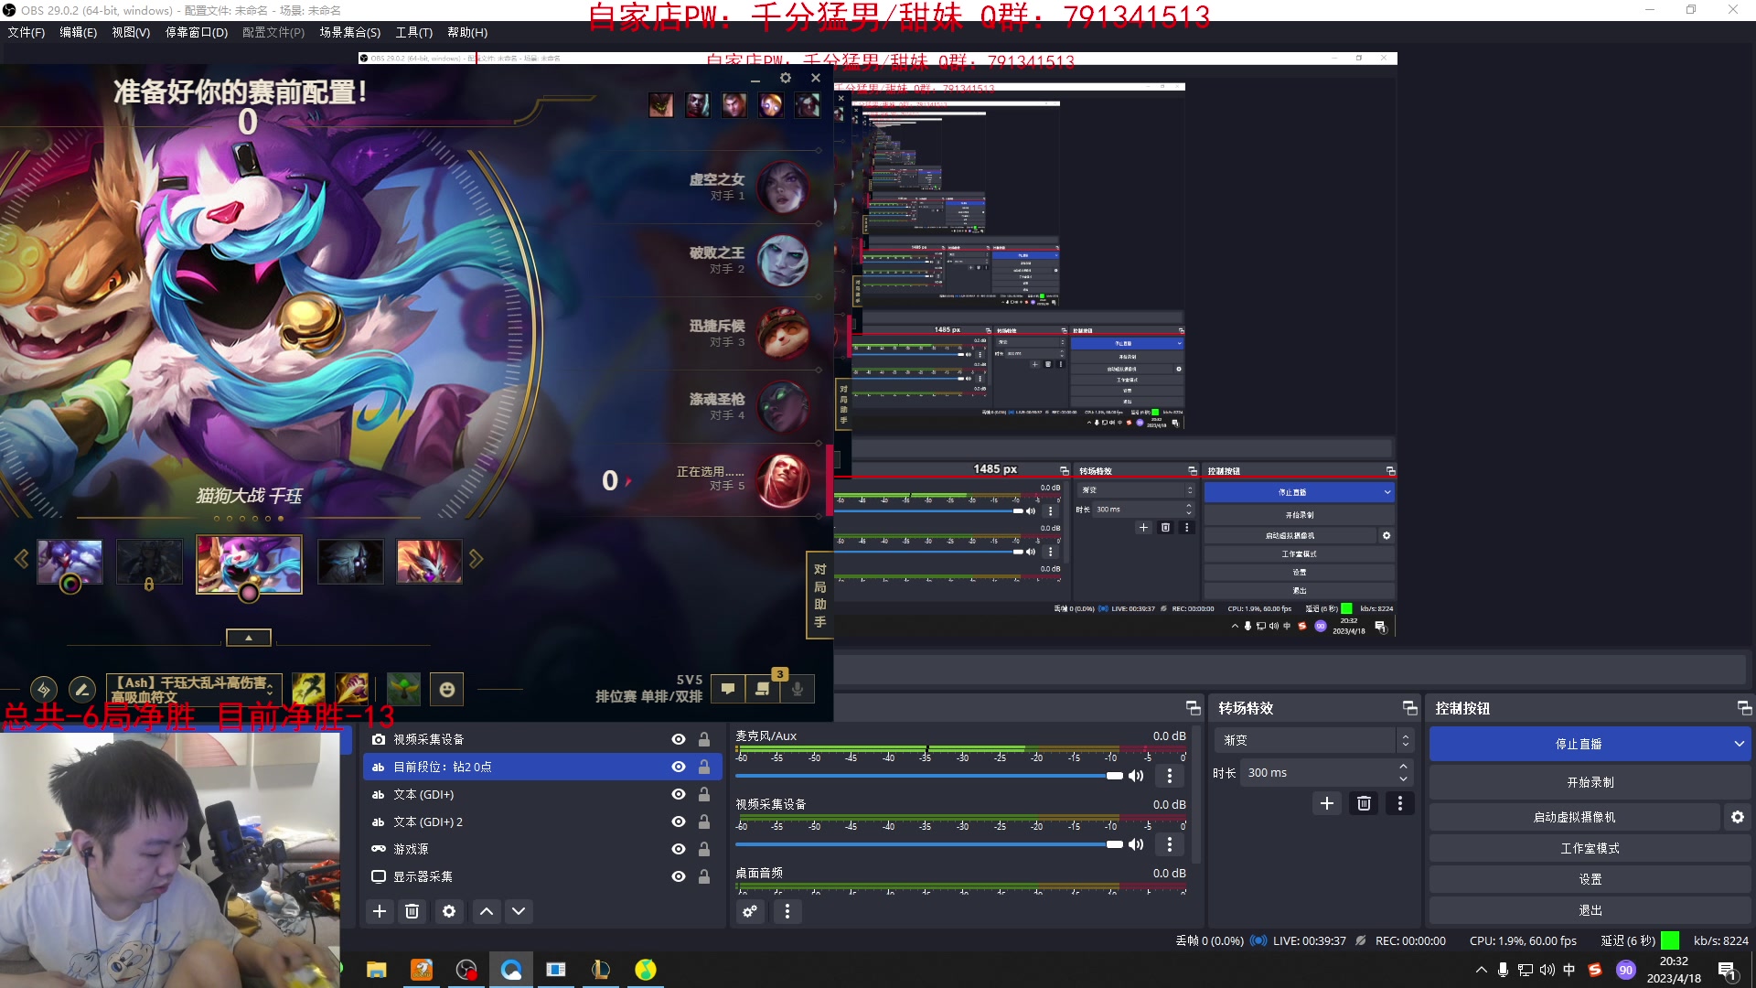Adjust the 麦克风/Aux volume slider
This screenshot has width=1756, height=988.
931,776
